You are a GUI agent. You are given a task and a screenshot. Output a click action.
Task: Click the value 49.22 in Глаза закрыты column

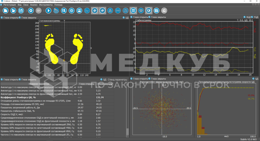coord(99,104)
